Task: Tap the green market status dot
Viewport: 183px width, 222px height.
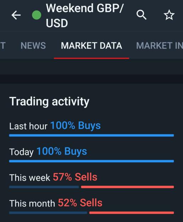Action: tap(37, 15)
